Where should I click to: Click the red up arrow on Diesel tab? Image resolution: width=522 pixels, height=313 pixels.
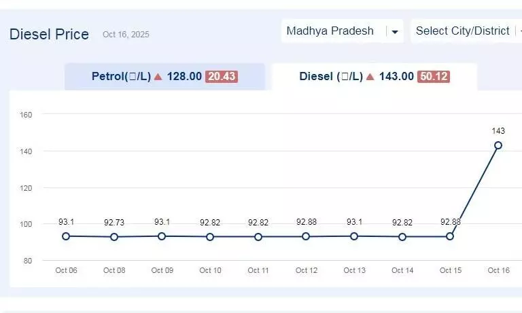tap(370, 77)
